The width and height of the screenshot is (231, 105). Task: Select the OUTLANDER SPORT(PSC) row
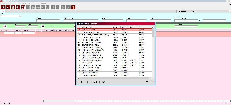pos(115,65)
